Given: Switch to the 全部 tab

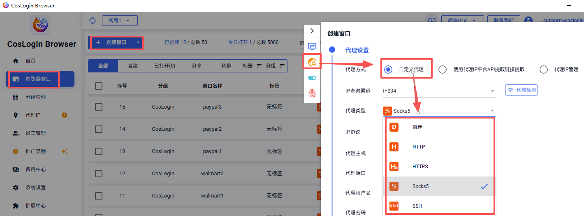Looking at the screenshot, I should (x=103, y=66).
